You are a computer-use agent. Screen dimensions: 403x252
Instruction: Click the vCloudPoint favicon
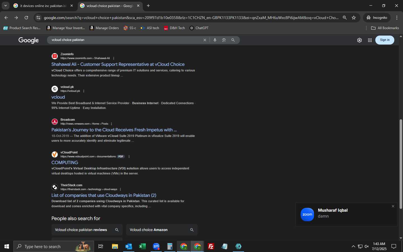(x=55, y=155)
